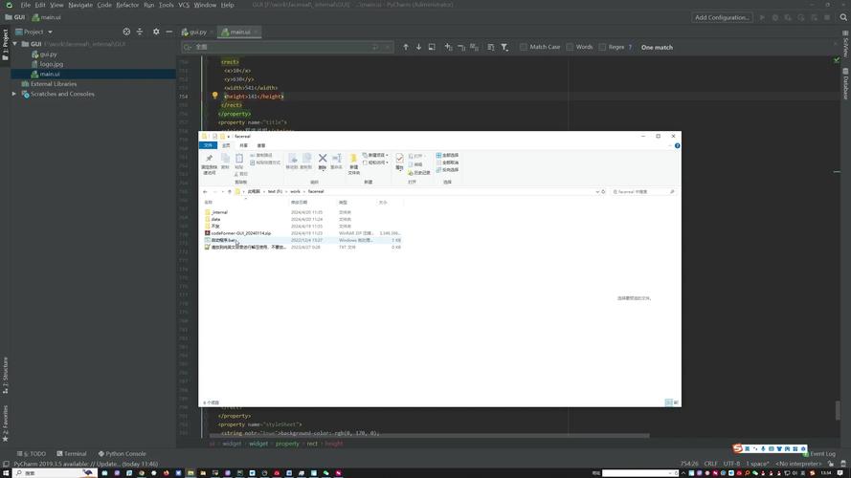Screen dimensions: 851x478
Task: Click the Sogou input method toolbar logo
Action: click(x=738, y=448)
